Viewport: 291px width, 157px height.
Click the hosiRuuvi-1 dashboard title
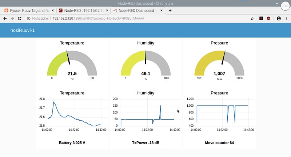coord(23,31)
